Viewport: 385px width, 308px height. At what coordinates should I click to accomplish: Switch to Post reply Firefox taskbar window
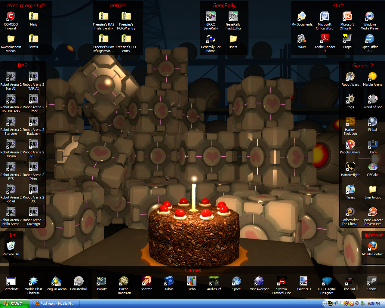(x=56, y=303)
